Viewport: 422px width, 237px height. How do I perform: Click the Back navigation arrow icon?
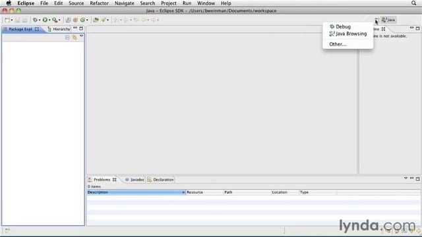(144, 20)
